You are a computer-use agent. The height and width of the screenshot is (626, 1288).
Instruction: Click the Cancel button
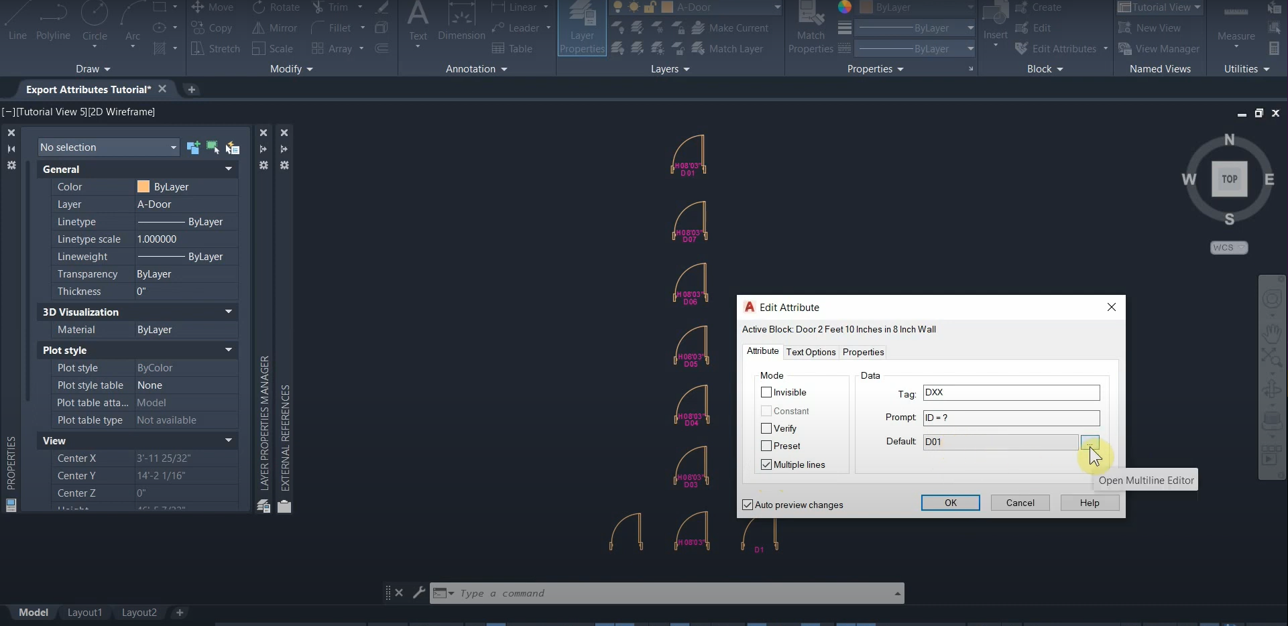1020,503
